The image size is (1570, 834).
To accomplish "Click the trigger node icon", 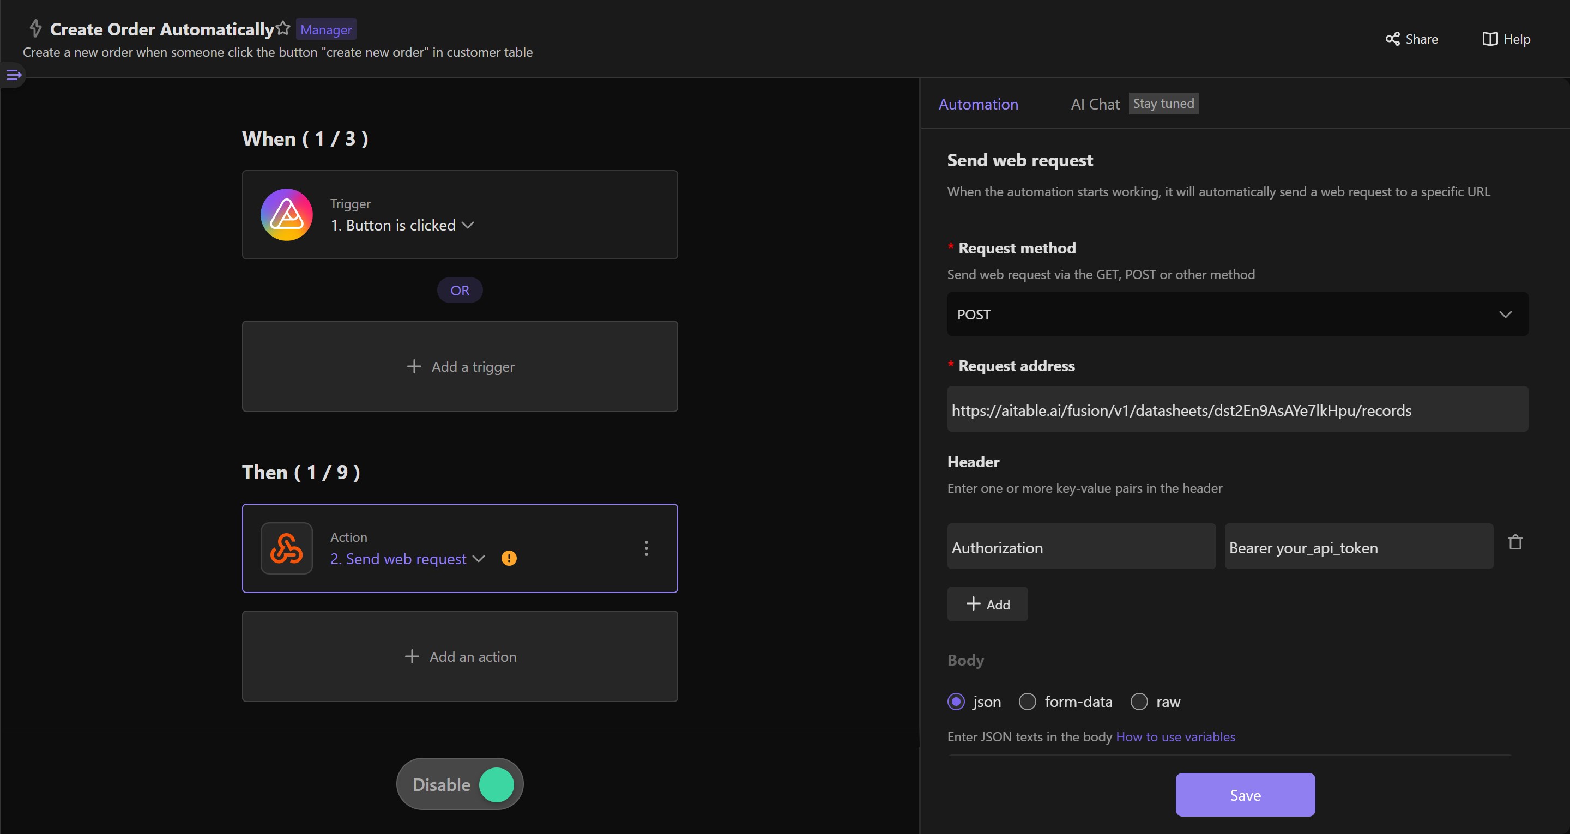I will [287, 215].
